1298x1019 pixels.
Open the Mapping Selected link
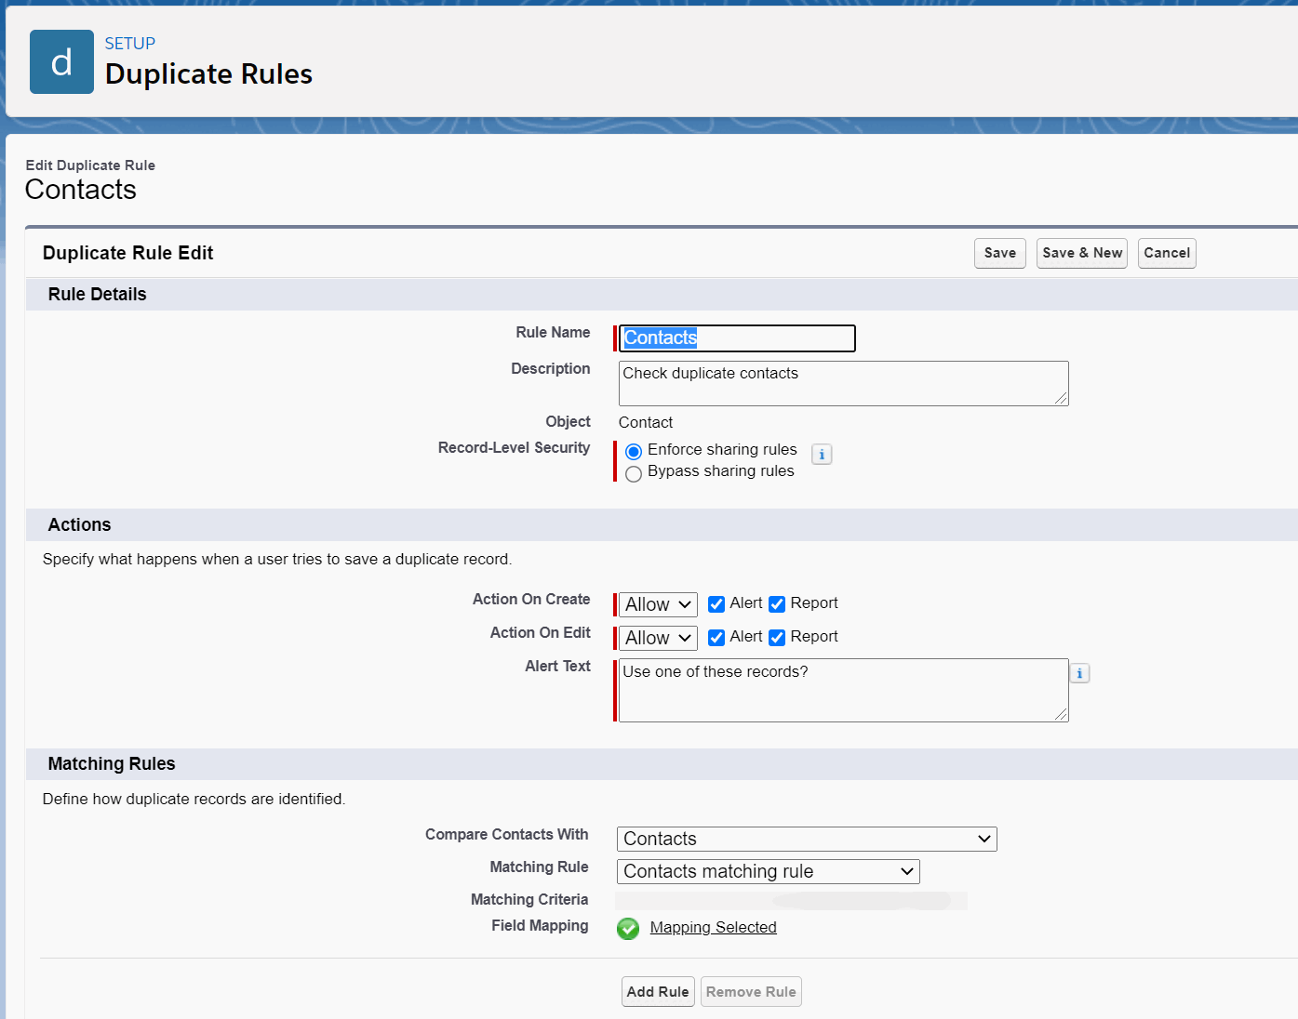coord(713,927)
